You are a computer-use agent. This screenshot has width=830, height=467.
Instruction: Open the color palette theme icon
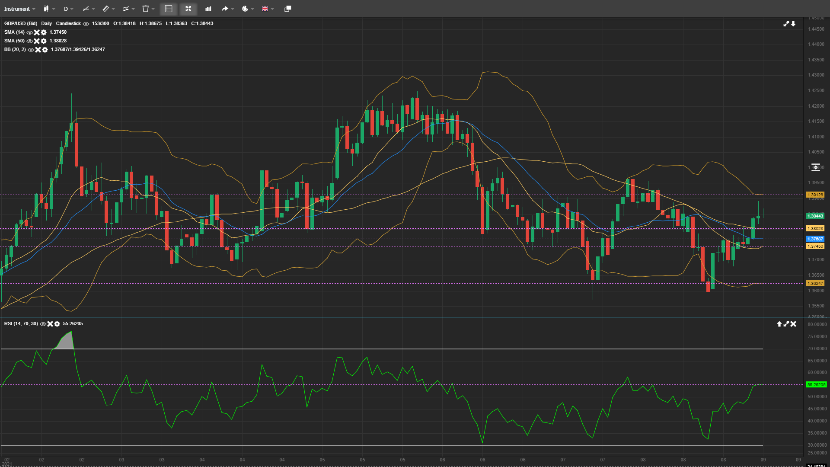tap(245, 9)
